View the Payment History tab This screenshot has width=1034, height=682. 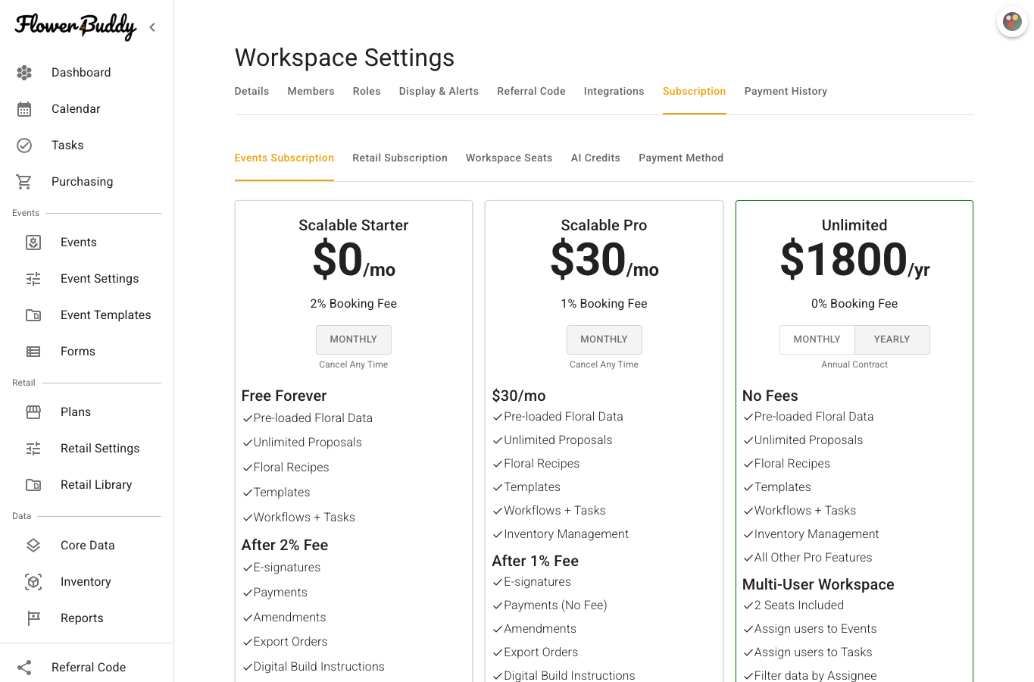[786, 92]
